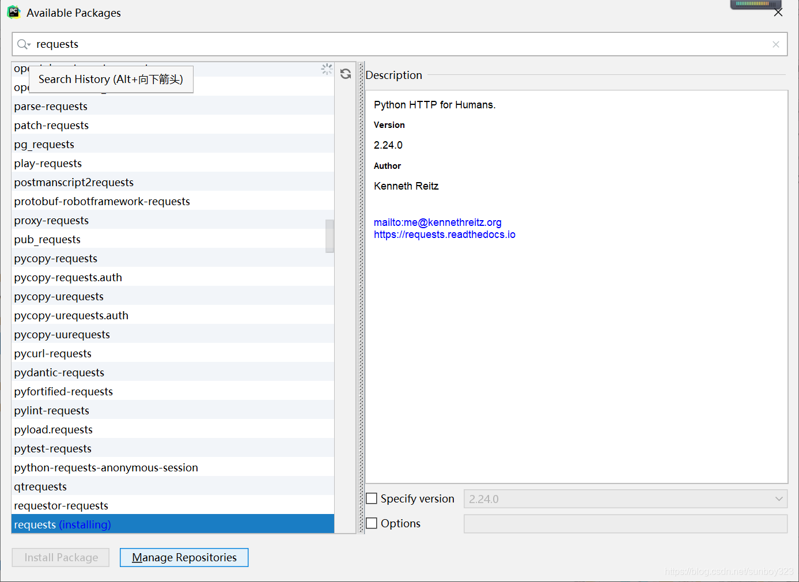The image size is (799, 582).
Task: Select the requests (installing) row
Action: point(173,524)
